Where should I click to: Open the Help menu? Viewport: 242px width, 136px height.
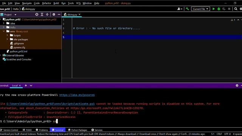click(x=97, y=3)
